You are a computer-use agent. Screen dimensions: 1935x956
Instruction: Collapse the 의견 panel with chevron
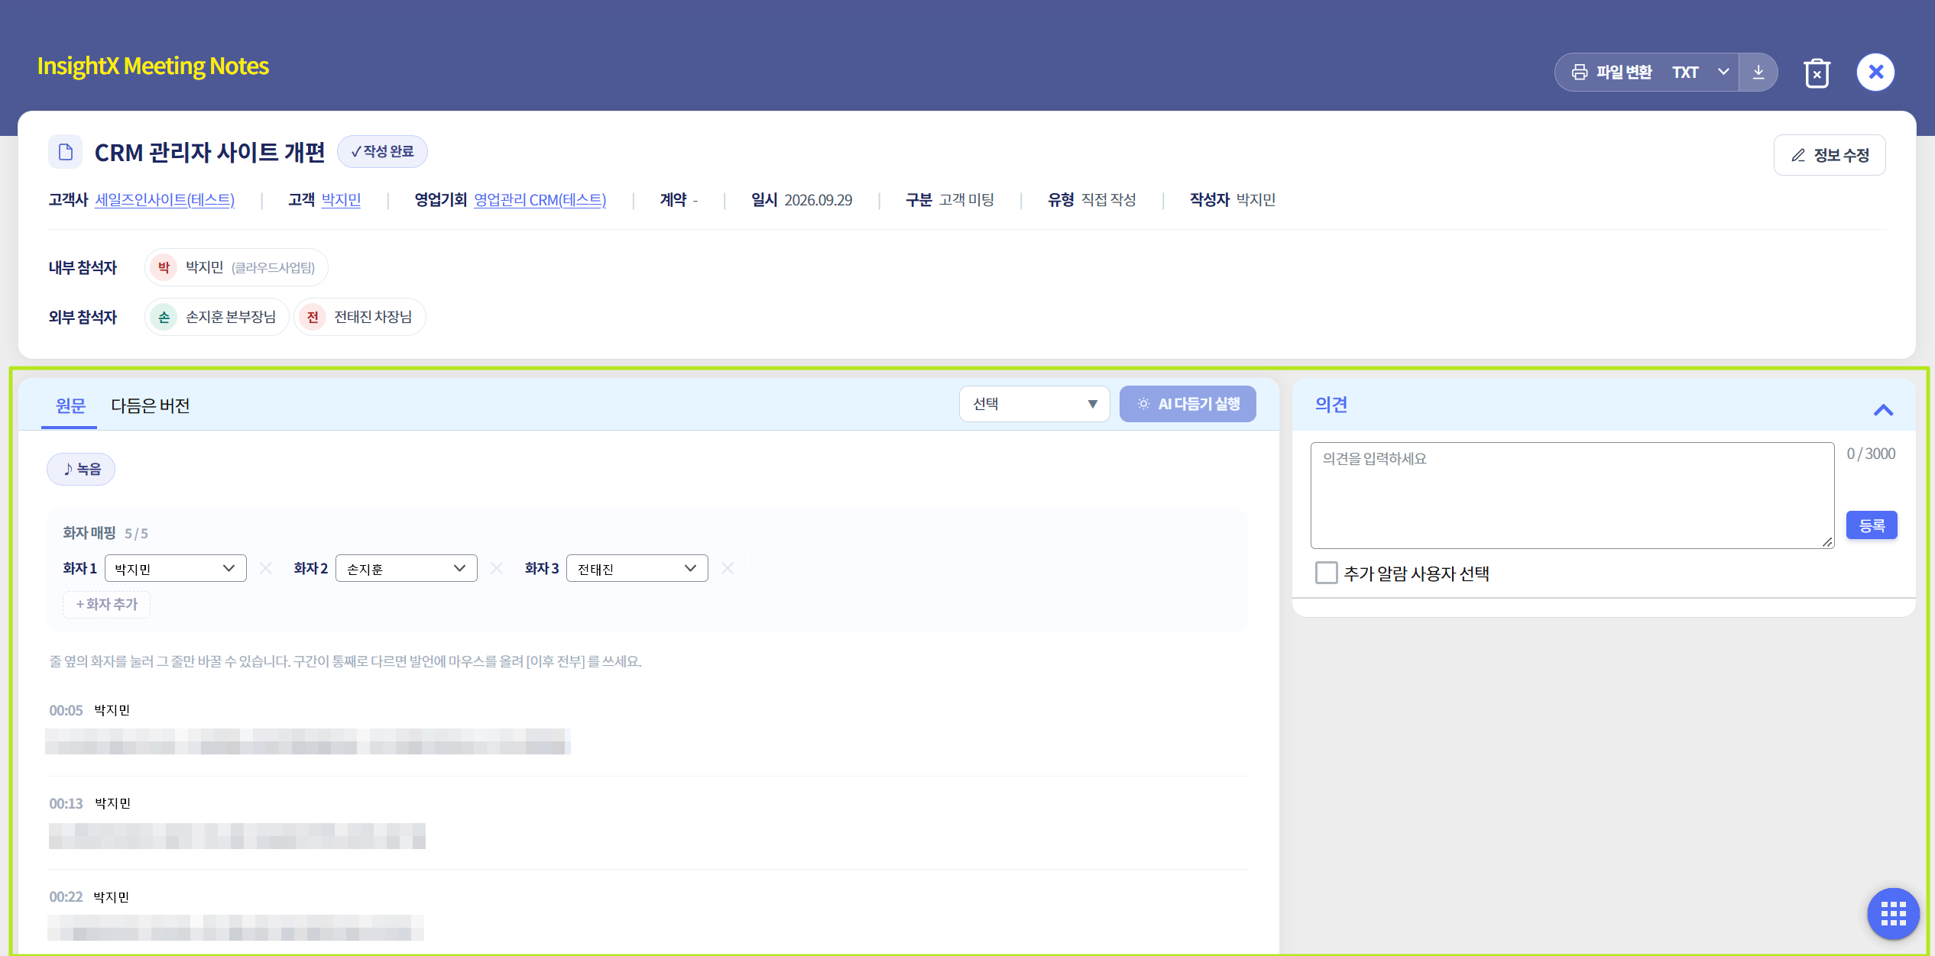coord(1883,410)
